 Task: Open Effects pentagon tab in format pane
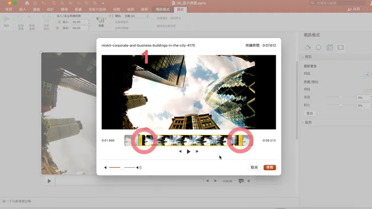click(x=318, y=47)
